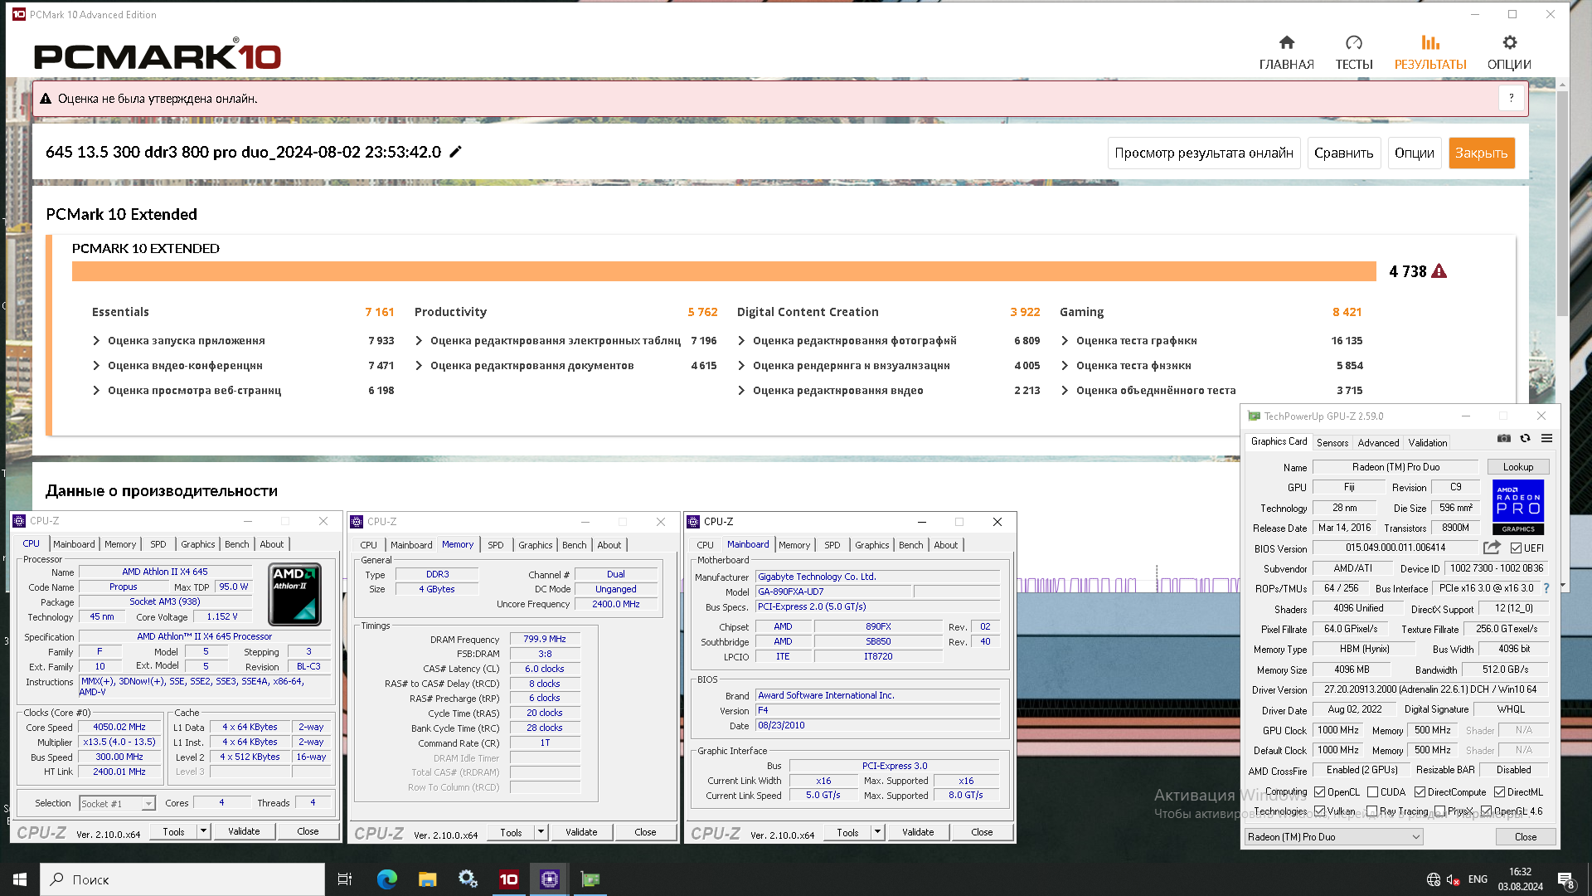Expand Оценка редактирования фотографий row
The width and height of the screenshot is (1592, 896).
tap(741, 340)
